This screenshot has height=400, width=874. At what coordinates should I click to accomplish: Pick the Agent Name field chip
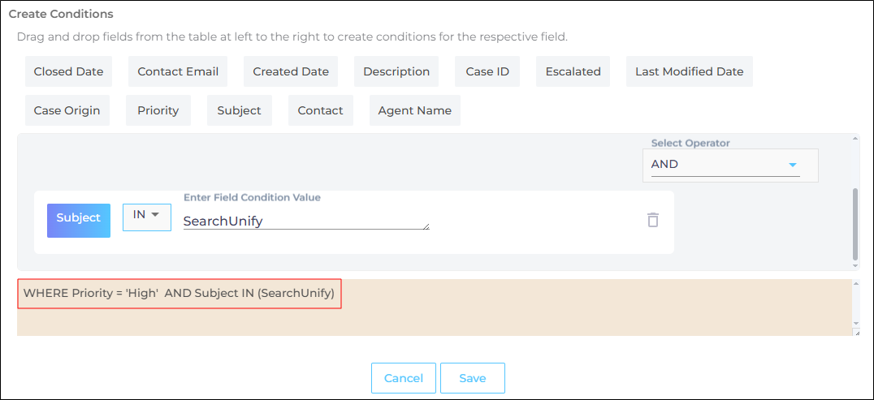(x=414, y=110)
